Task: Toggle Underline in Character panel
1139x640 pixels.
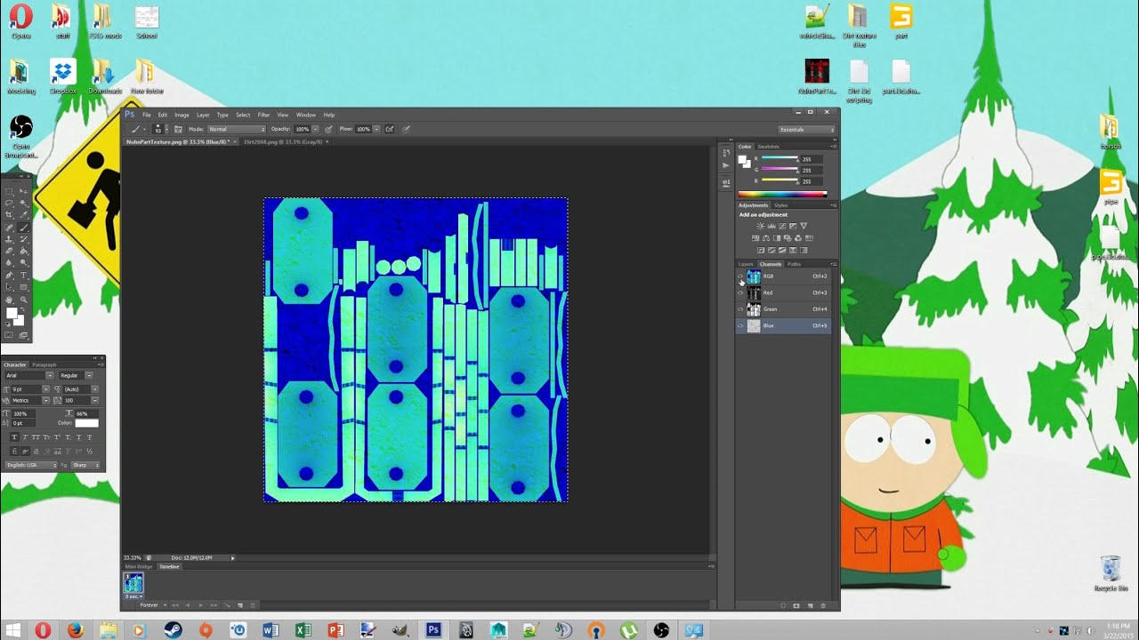Action: [79, 437]
